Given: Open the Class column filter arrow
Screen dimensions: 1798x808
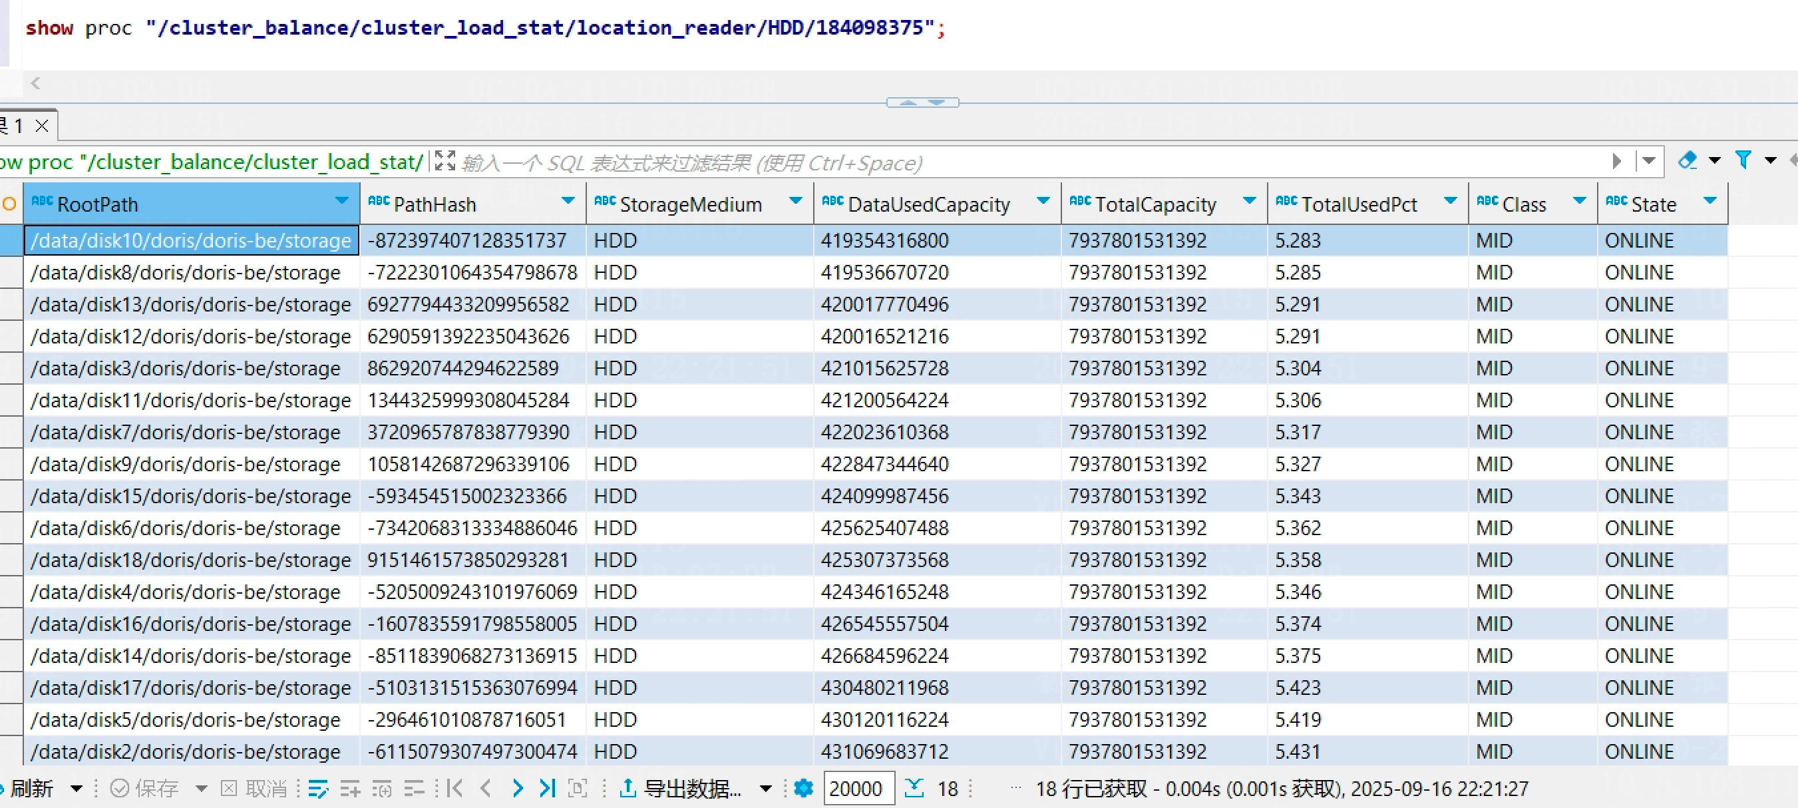Looking at the screenshot, I should coord(1580,201).
